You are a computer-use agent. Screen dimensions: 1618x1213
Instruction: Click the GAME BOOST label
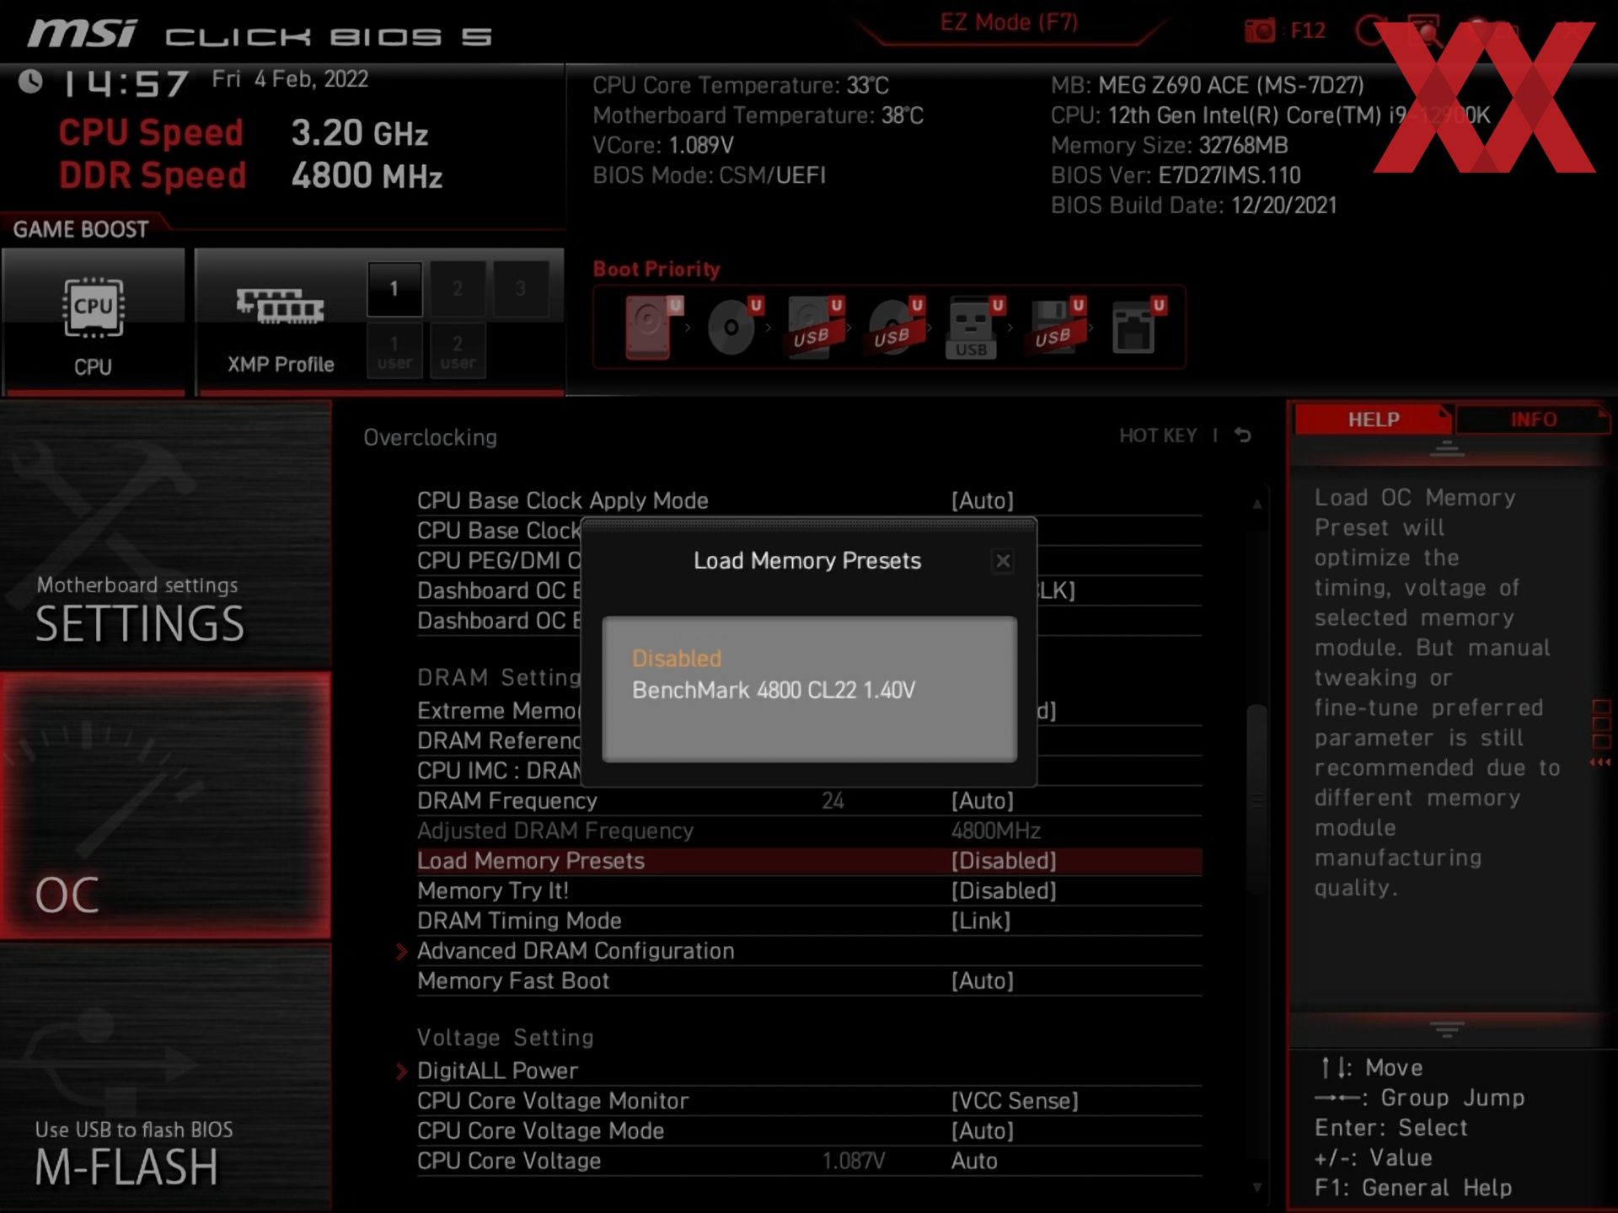[x=81, y=229]
